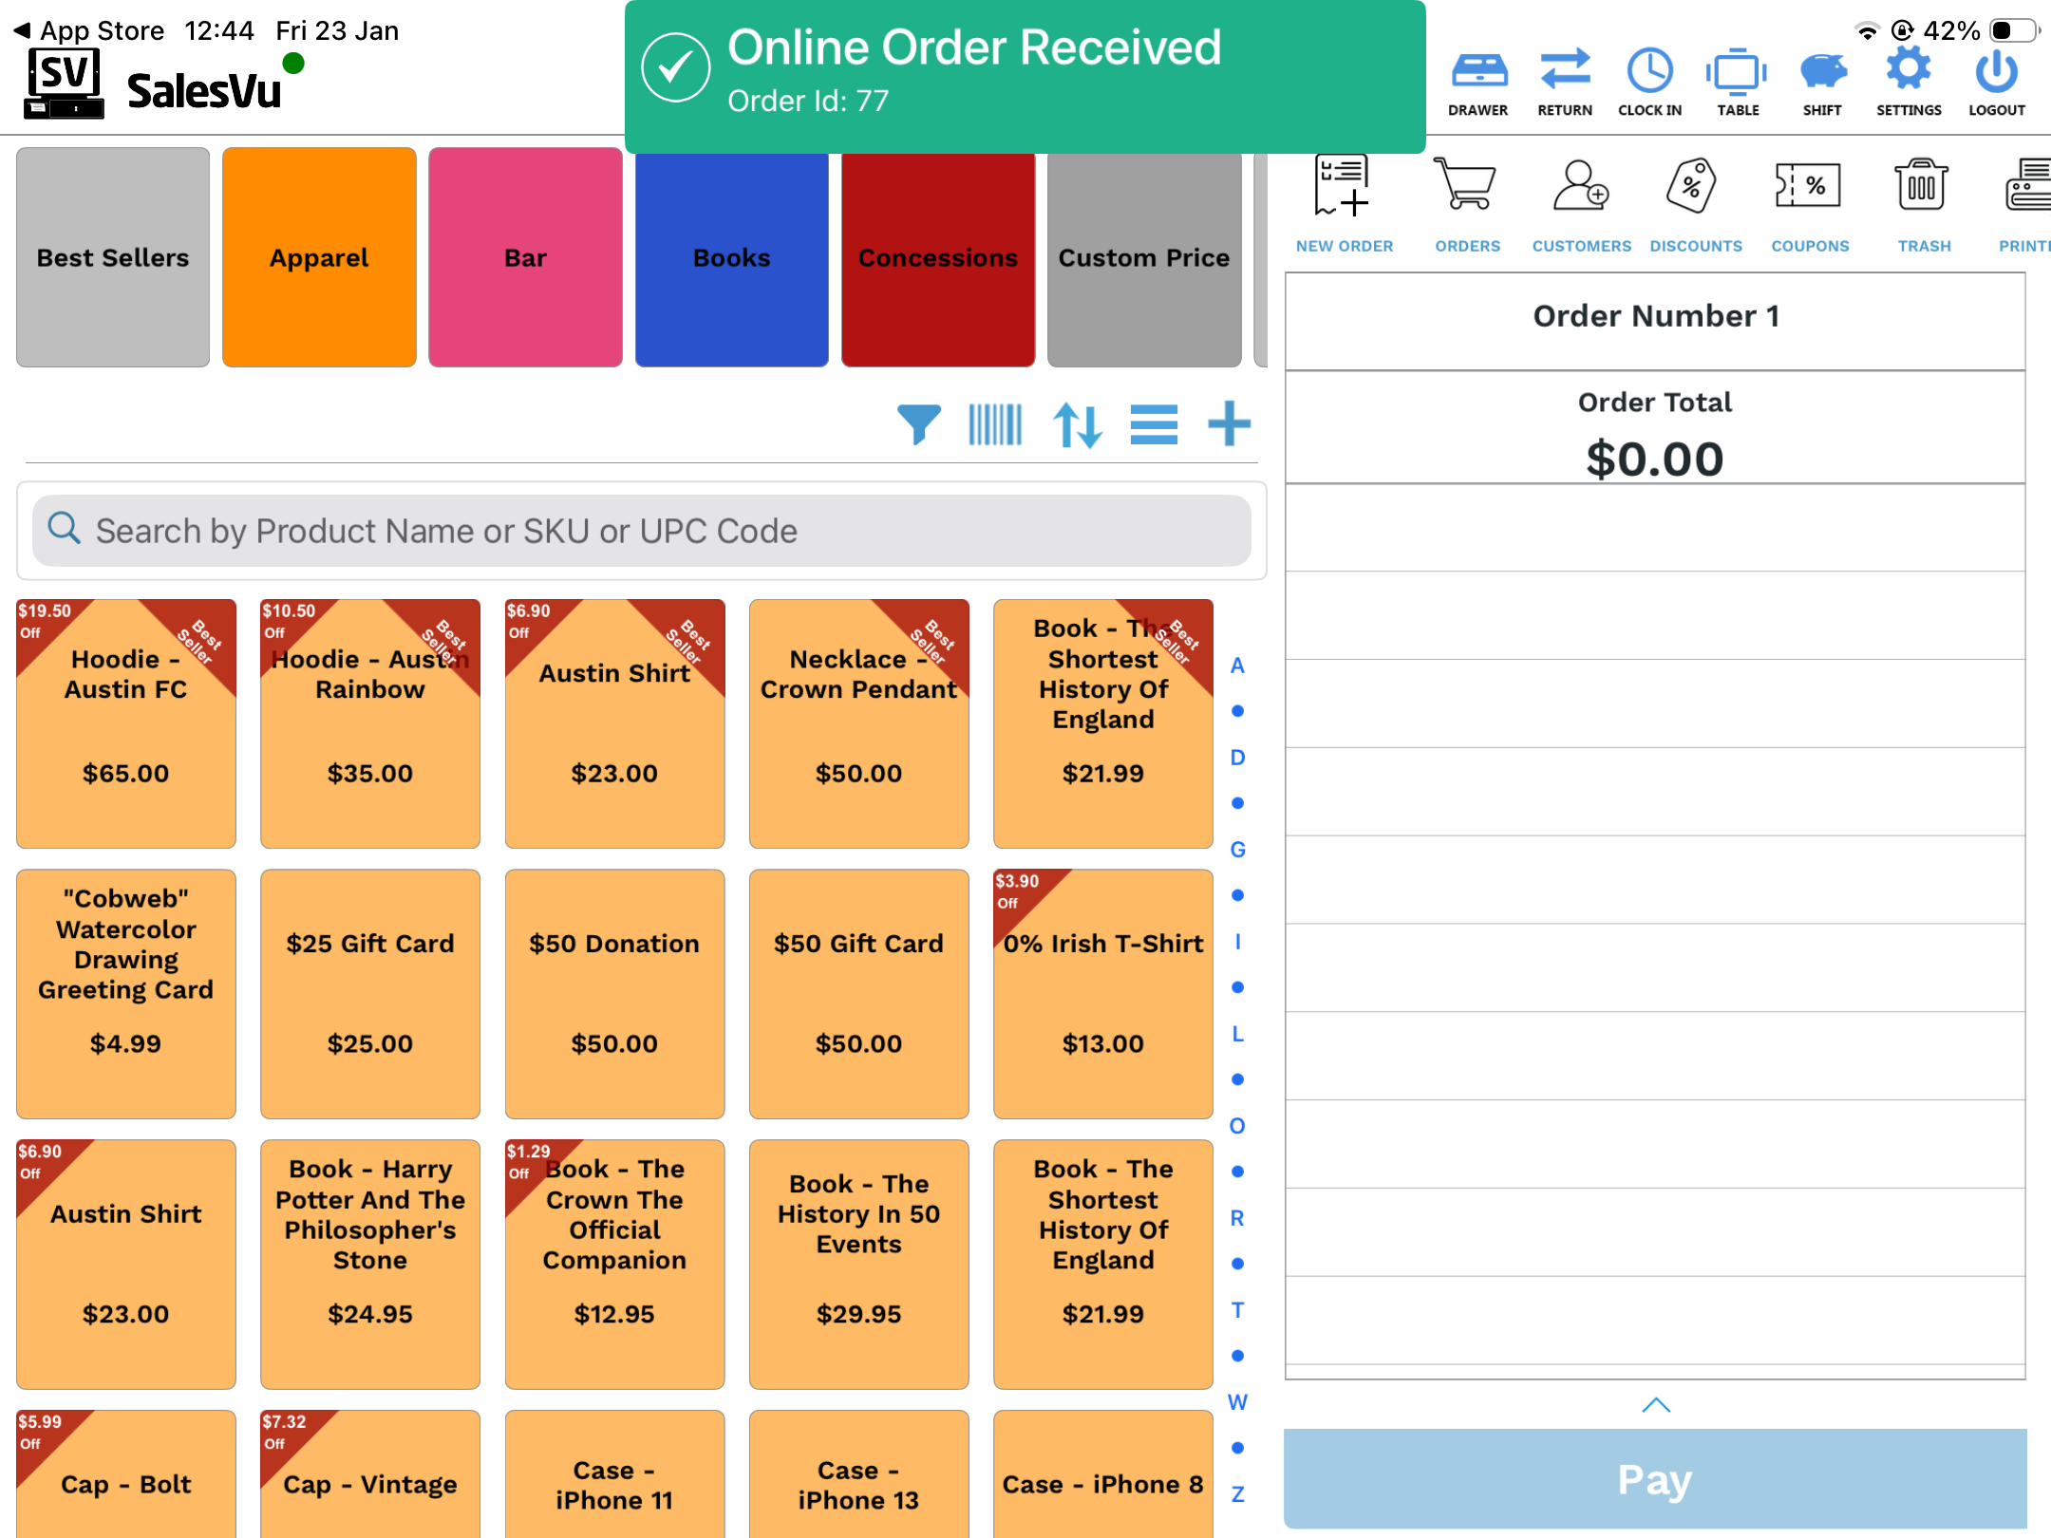Jump to letter R in index

1236,1217
